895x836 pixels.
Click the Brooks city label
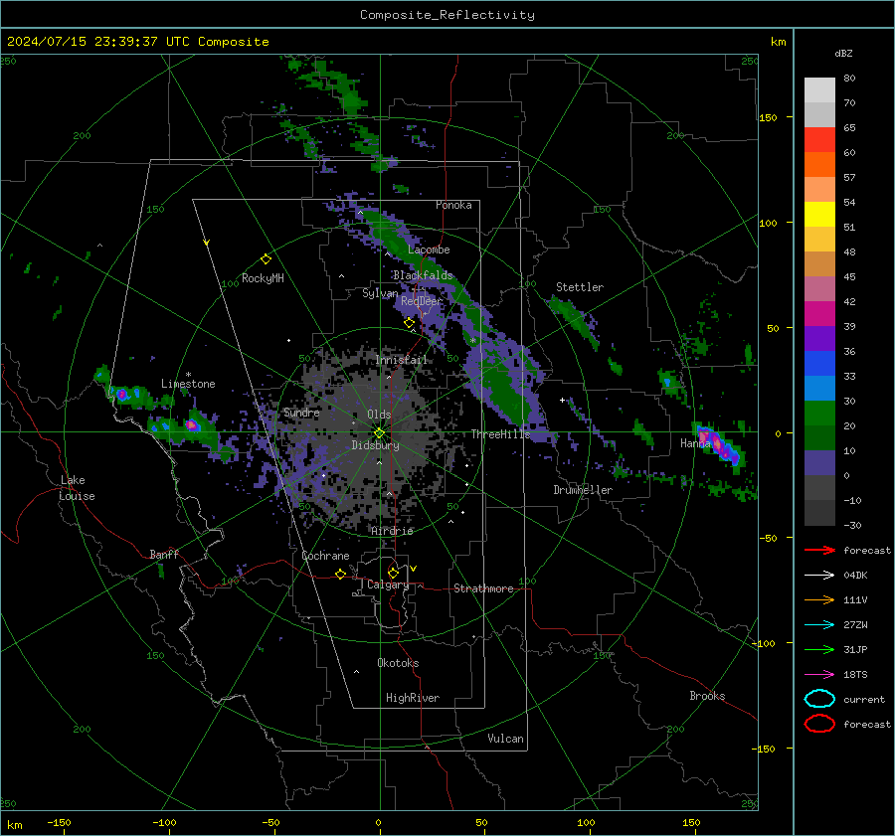coord(707,696)
